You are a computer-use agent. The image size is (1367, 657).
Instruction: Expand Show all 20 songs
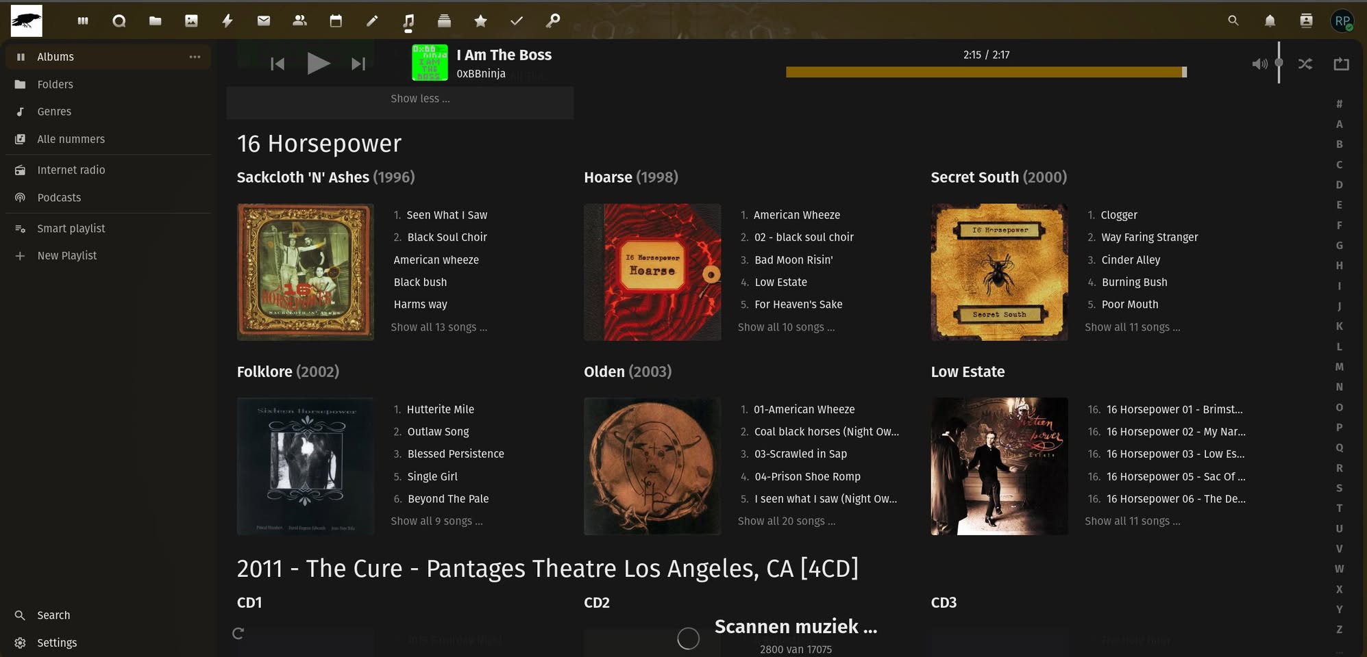pos(787,521)
